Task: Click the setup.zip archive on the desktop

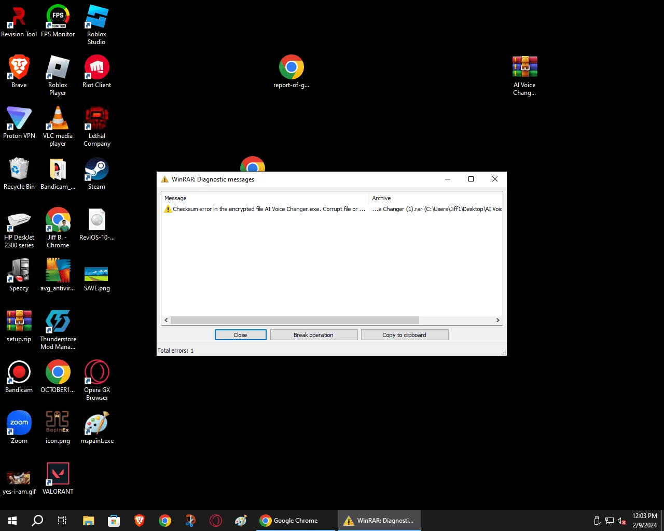Action: point(19,326)
